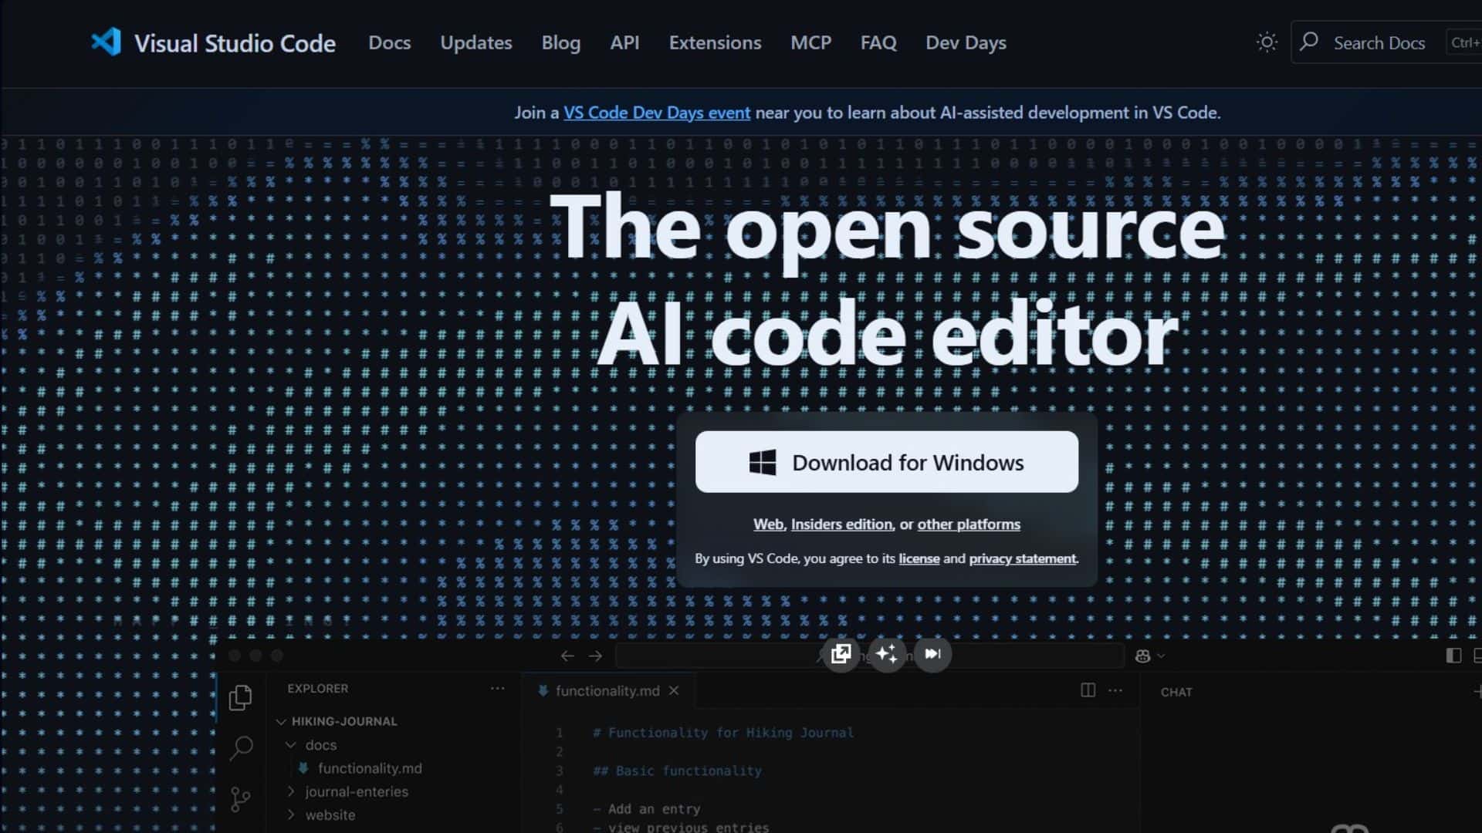The height and width of the screenshot is (833, 1482).
Task: Click the '- Add an entry' line
Action: click(646, 809)
